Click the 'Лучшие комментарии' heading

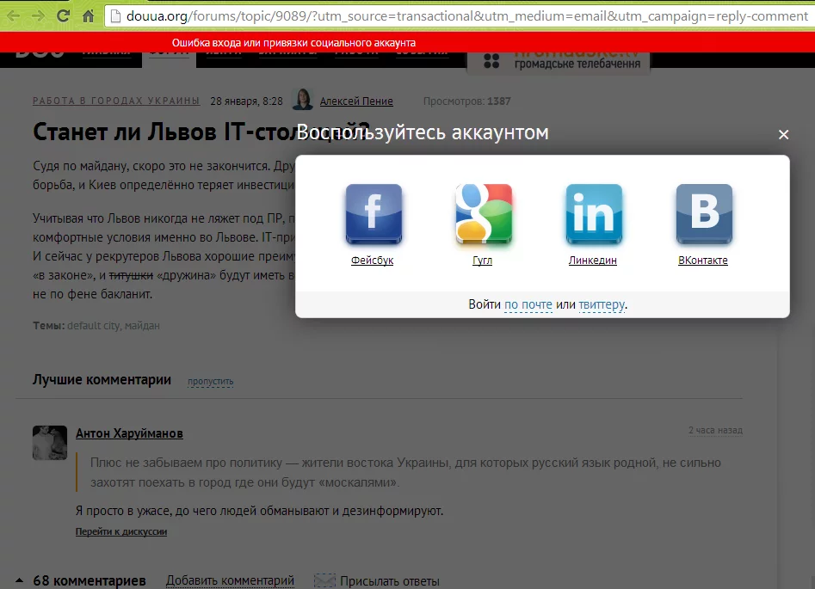[102, 380]
